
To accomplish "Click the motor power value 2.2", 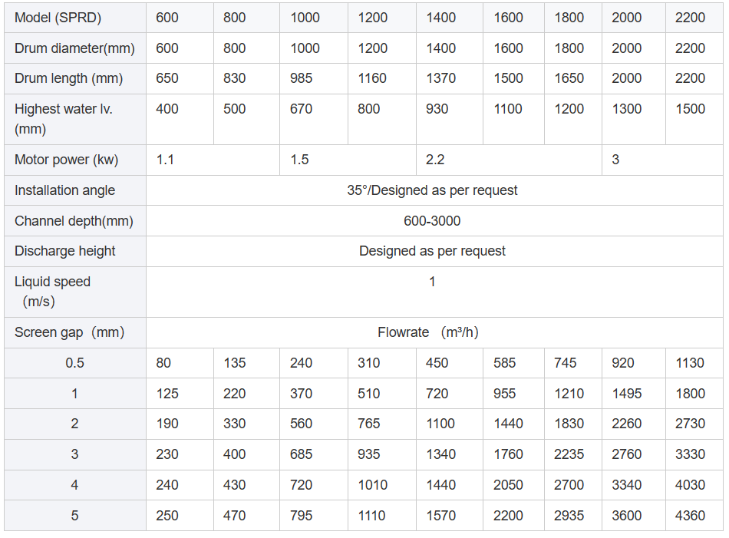I will coord(435,160).
